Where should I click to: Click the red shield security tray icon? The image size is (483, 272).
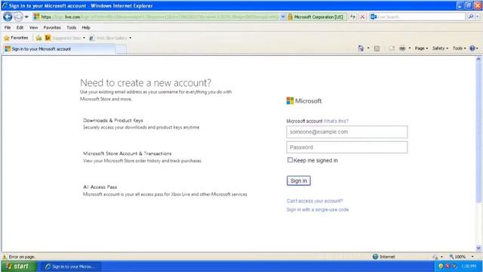point(448,266)
